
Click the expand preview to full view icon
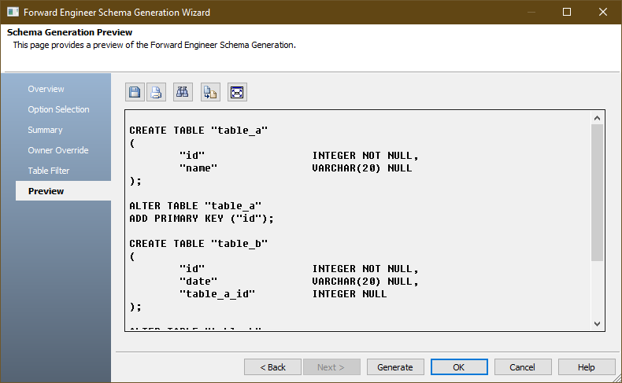237,92
